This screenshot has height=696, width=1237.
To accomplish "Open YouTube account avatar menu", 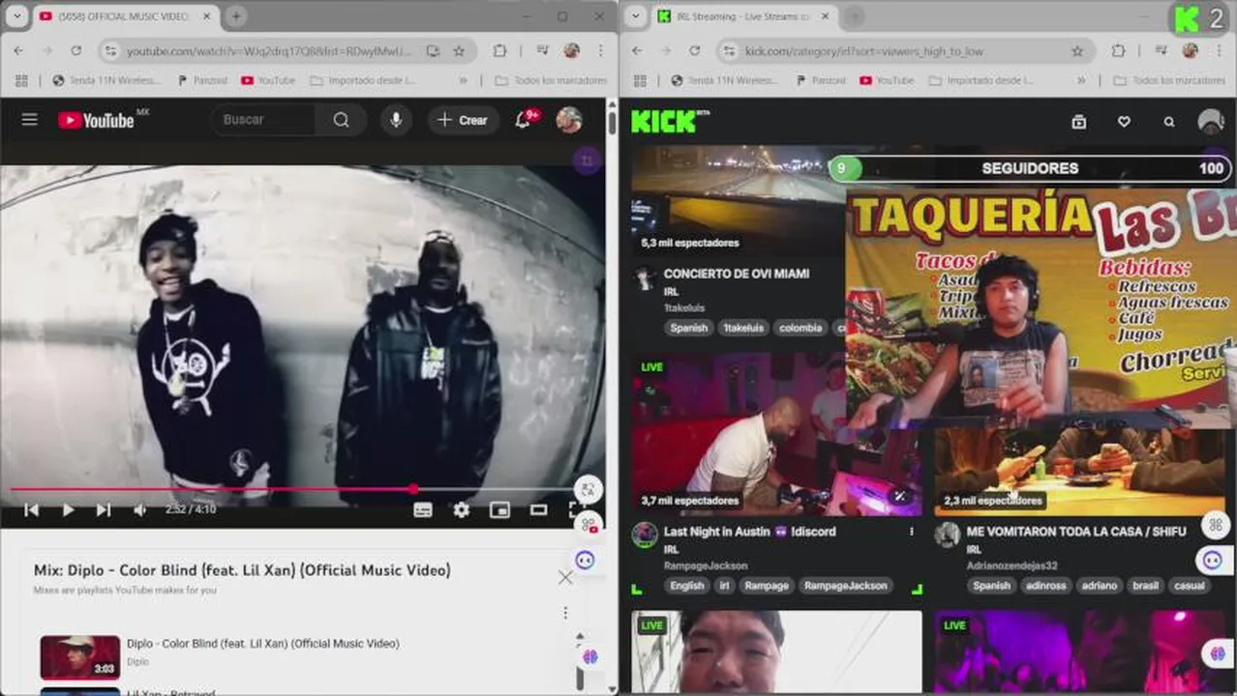I will (569, 120).
